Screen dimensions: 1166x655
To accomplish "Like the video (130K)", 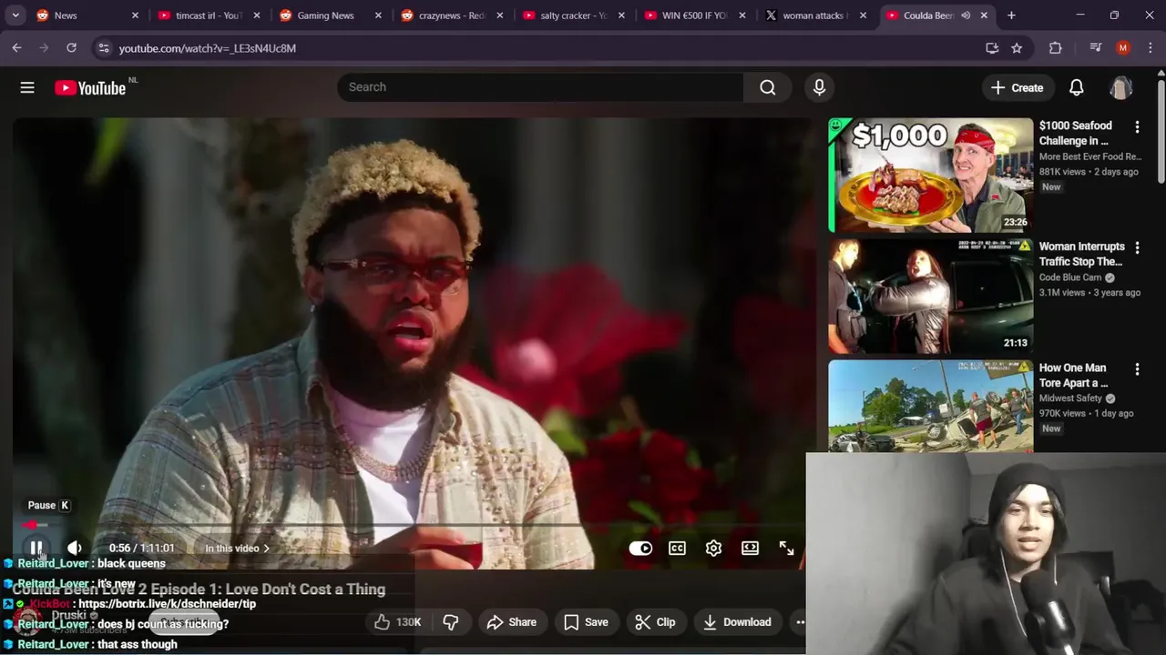I will 396,622.
